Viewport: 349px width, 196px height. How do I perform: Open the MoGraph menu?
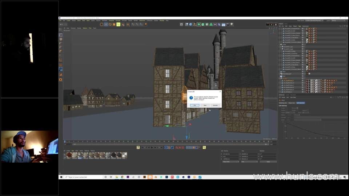pyautogui.click(x=104, y=21)
